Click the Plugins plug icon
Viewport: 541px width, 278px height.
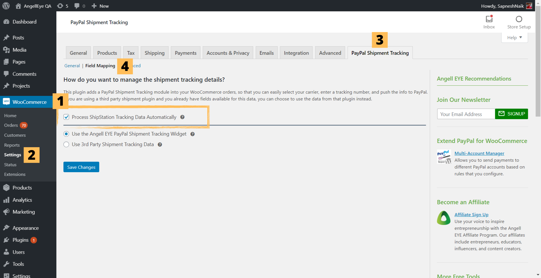[x=6, y=240]
